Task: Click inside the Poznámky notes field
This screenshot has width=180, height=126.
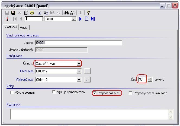Action: pos(89,114)
